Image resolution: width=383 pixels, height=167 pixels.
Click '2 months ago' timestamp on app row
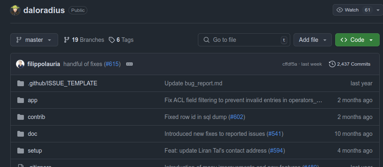pos(355,100)
